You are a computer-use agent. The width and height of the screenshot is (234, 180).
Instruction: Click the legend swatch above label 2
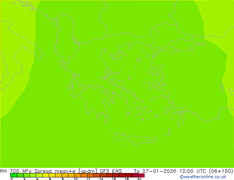click(x=27, y=175)
